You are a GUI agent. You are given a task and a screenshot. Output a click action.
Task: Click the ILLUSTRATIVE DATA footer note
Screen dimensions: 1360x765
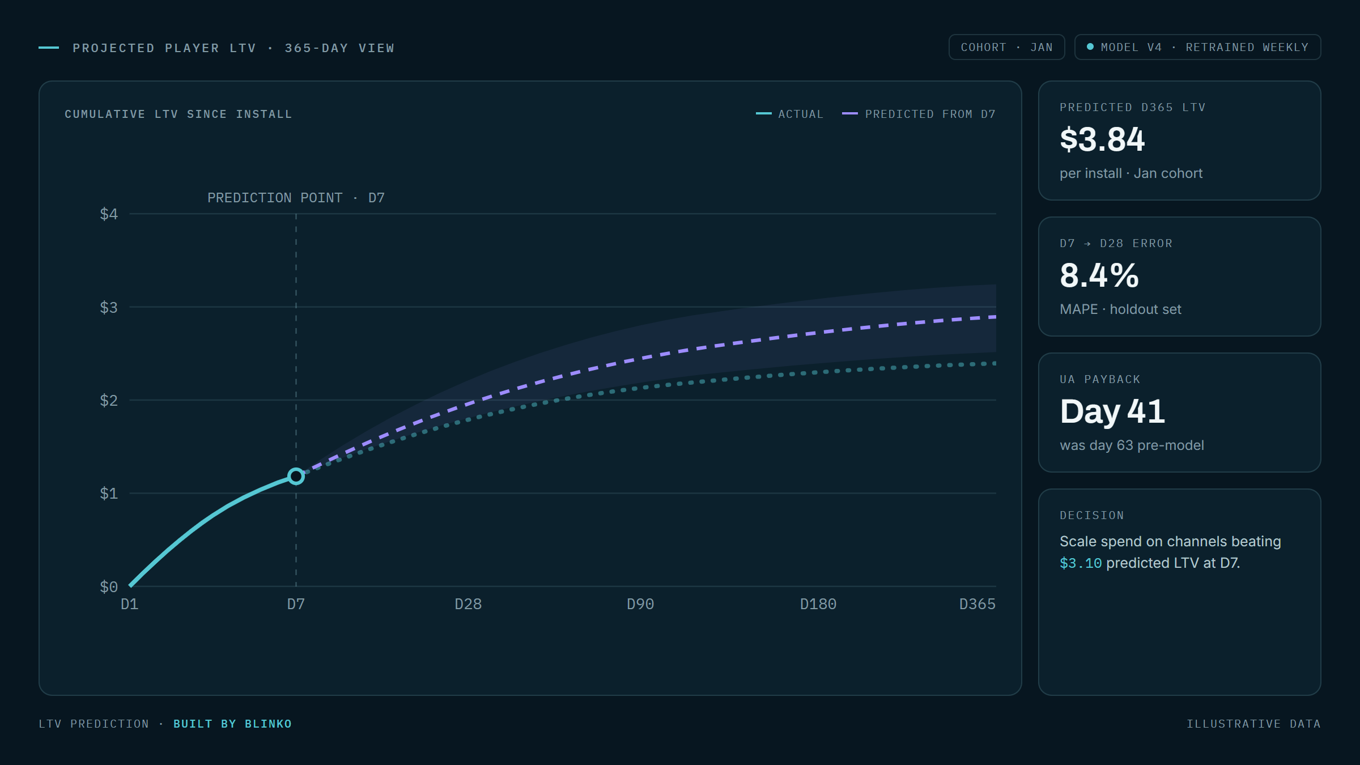(x=1253, y=724)
